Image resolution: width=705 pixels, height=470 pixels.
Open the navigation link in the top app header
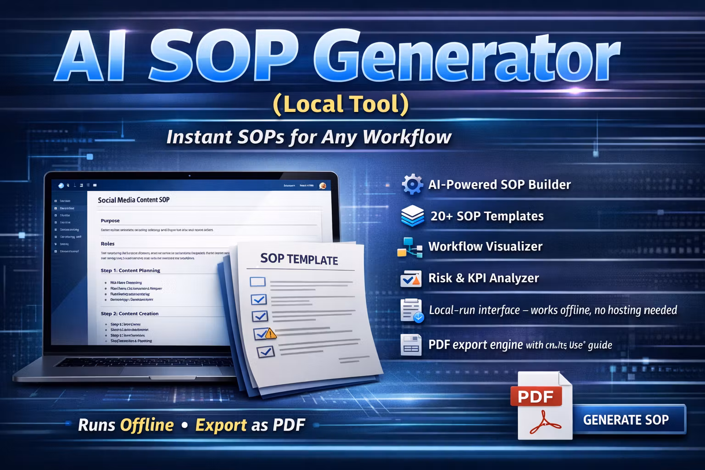click(x=289, y=185)
